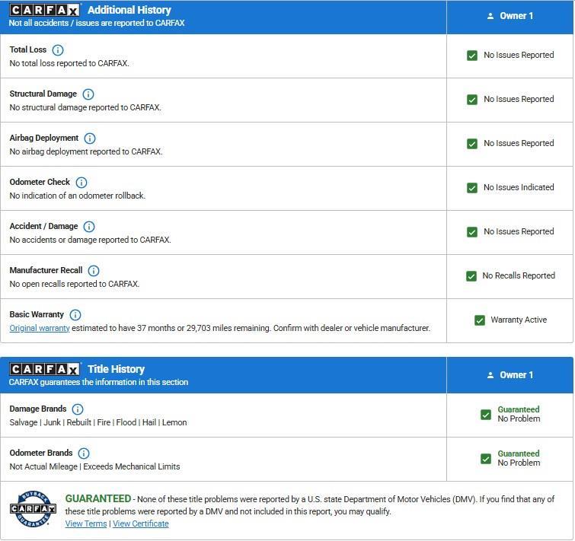The height and width of the screenshot is (541, 575).
Task: Click green check for Damage Brands
Action: click(x=486, y=415)
